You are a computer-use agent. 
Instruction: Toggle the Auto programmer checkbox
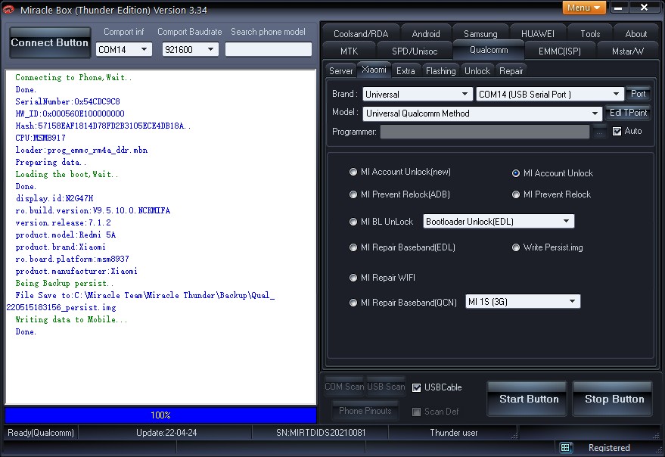point(617,131)
